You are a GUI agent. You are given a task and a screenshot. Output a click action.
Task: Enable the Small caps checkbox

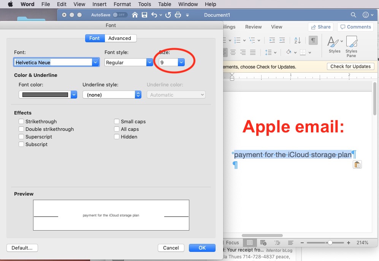116,121
